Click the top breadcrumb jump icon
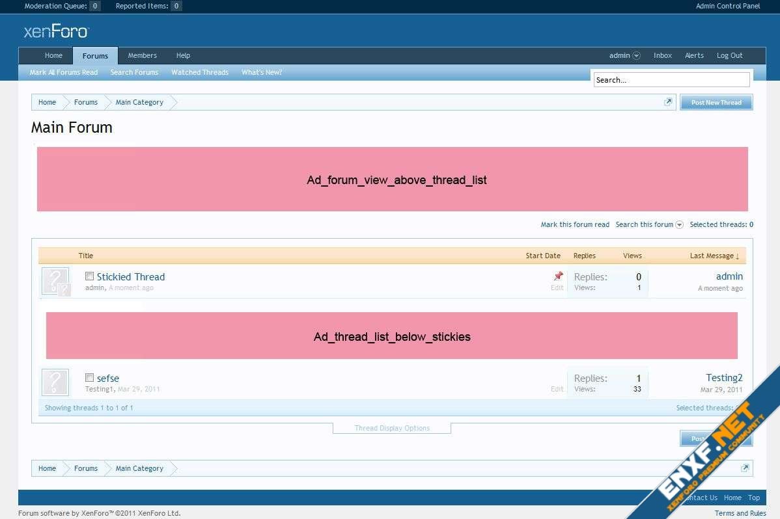780x519 pixels. pos(667,102)
